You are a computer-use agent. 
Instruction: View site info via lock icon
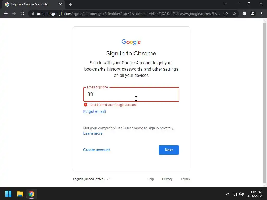[33, 14]
